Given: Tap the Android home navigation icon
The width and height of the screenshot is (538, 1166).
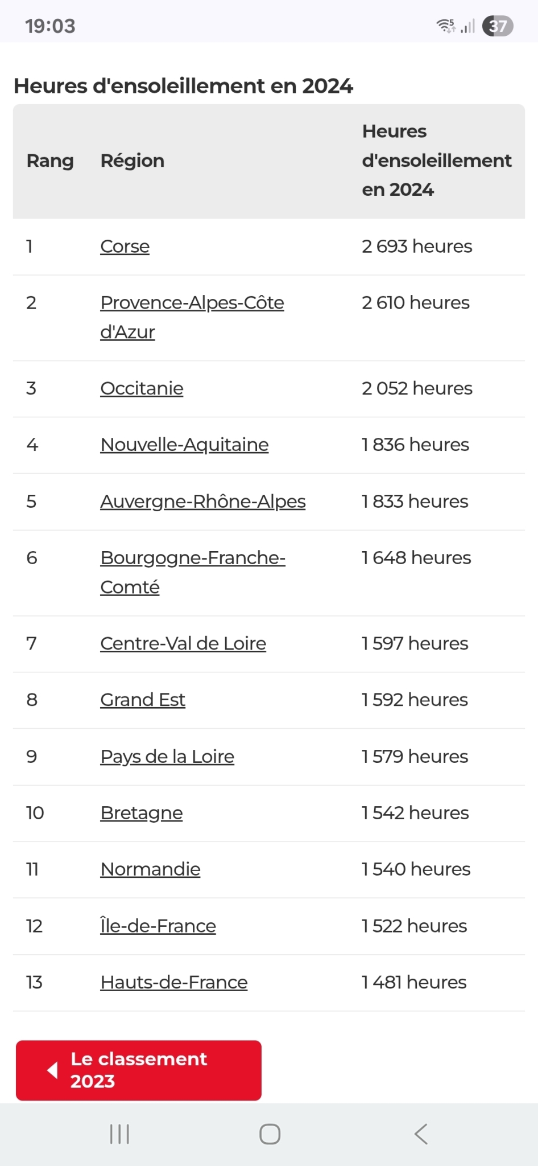Looking at the screenshot, I should point(270,1134).
